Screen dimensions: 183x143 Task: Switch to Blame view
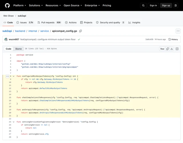point(18,49)
